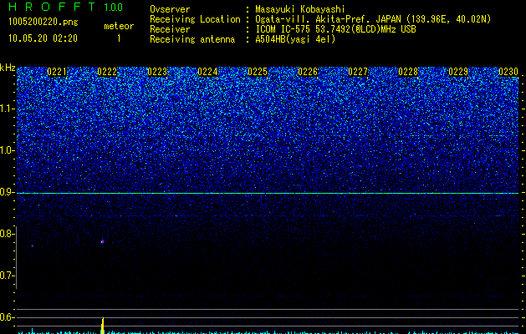Image resolution: width=526 pixels, height=334 pixels.
Task: Click the red meteor echo spot
Action: [102, 241]
